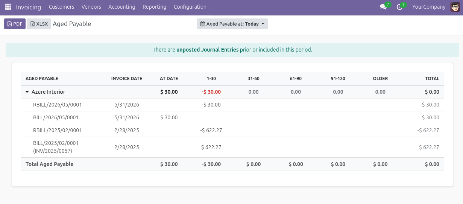This screenshot has height=204, width=463.
Task: Export report using the PDF button
Action: click(15, 24)
